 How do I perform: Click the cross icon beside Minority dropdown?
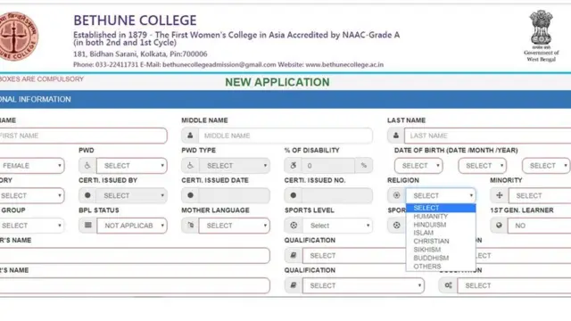500,195
